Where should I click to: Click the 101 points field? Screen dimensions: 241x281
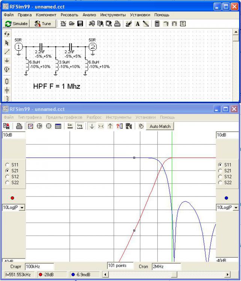tap(120, 265)
